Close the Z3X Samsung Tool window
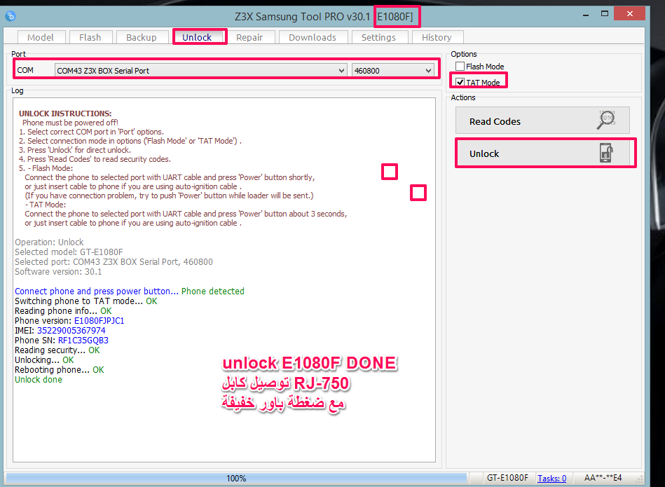The image size is (665, 487). coord(629,13)
